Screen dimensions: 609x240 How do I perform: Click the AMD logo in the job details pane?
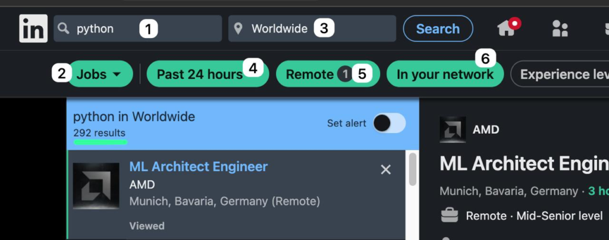click(453, 130)
